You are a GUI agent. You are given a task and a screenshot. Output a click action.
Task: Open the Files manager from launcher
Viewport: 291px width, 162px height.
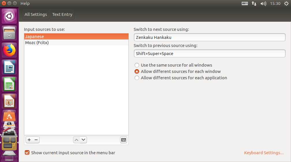[x=9, y=33]
